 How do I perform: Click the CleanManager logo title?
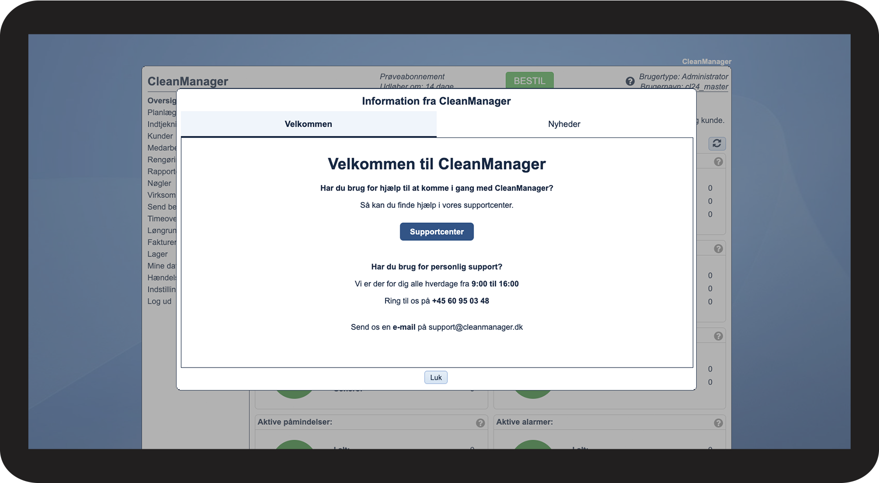point(188,82)
